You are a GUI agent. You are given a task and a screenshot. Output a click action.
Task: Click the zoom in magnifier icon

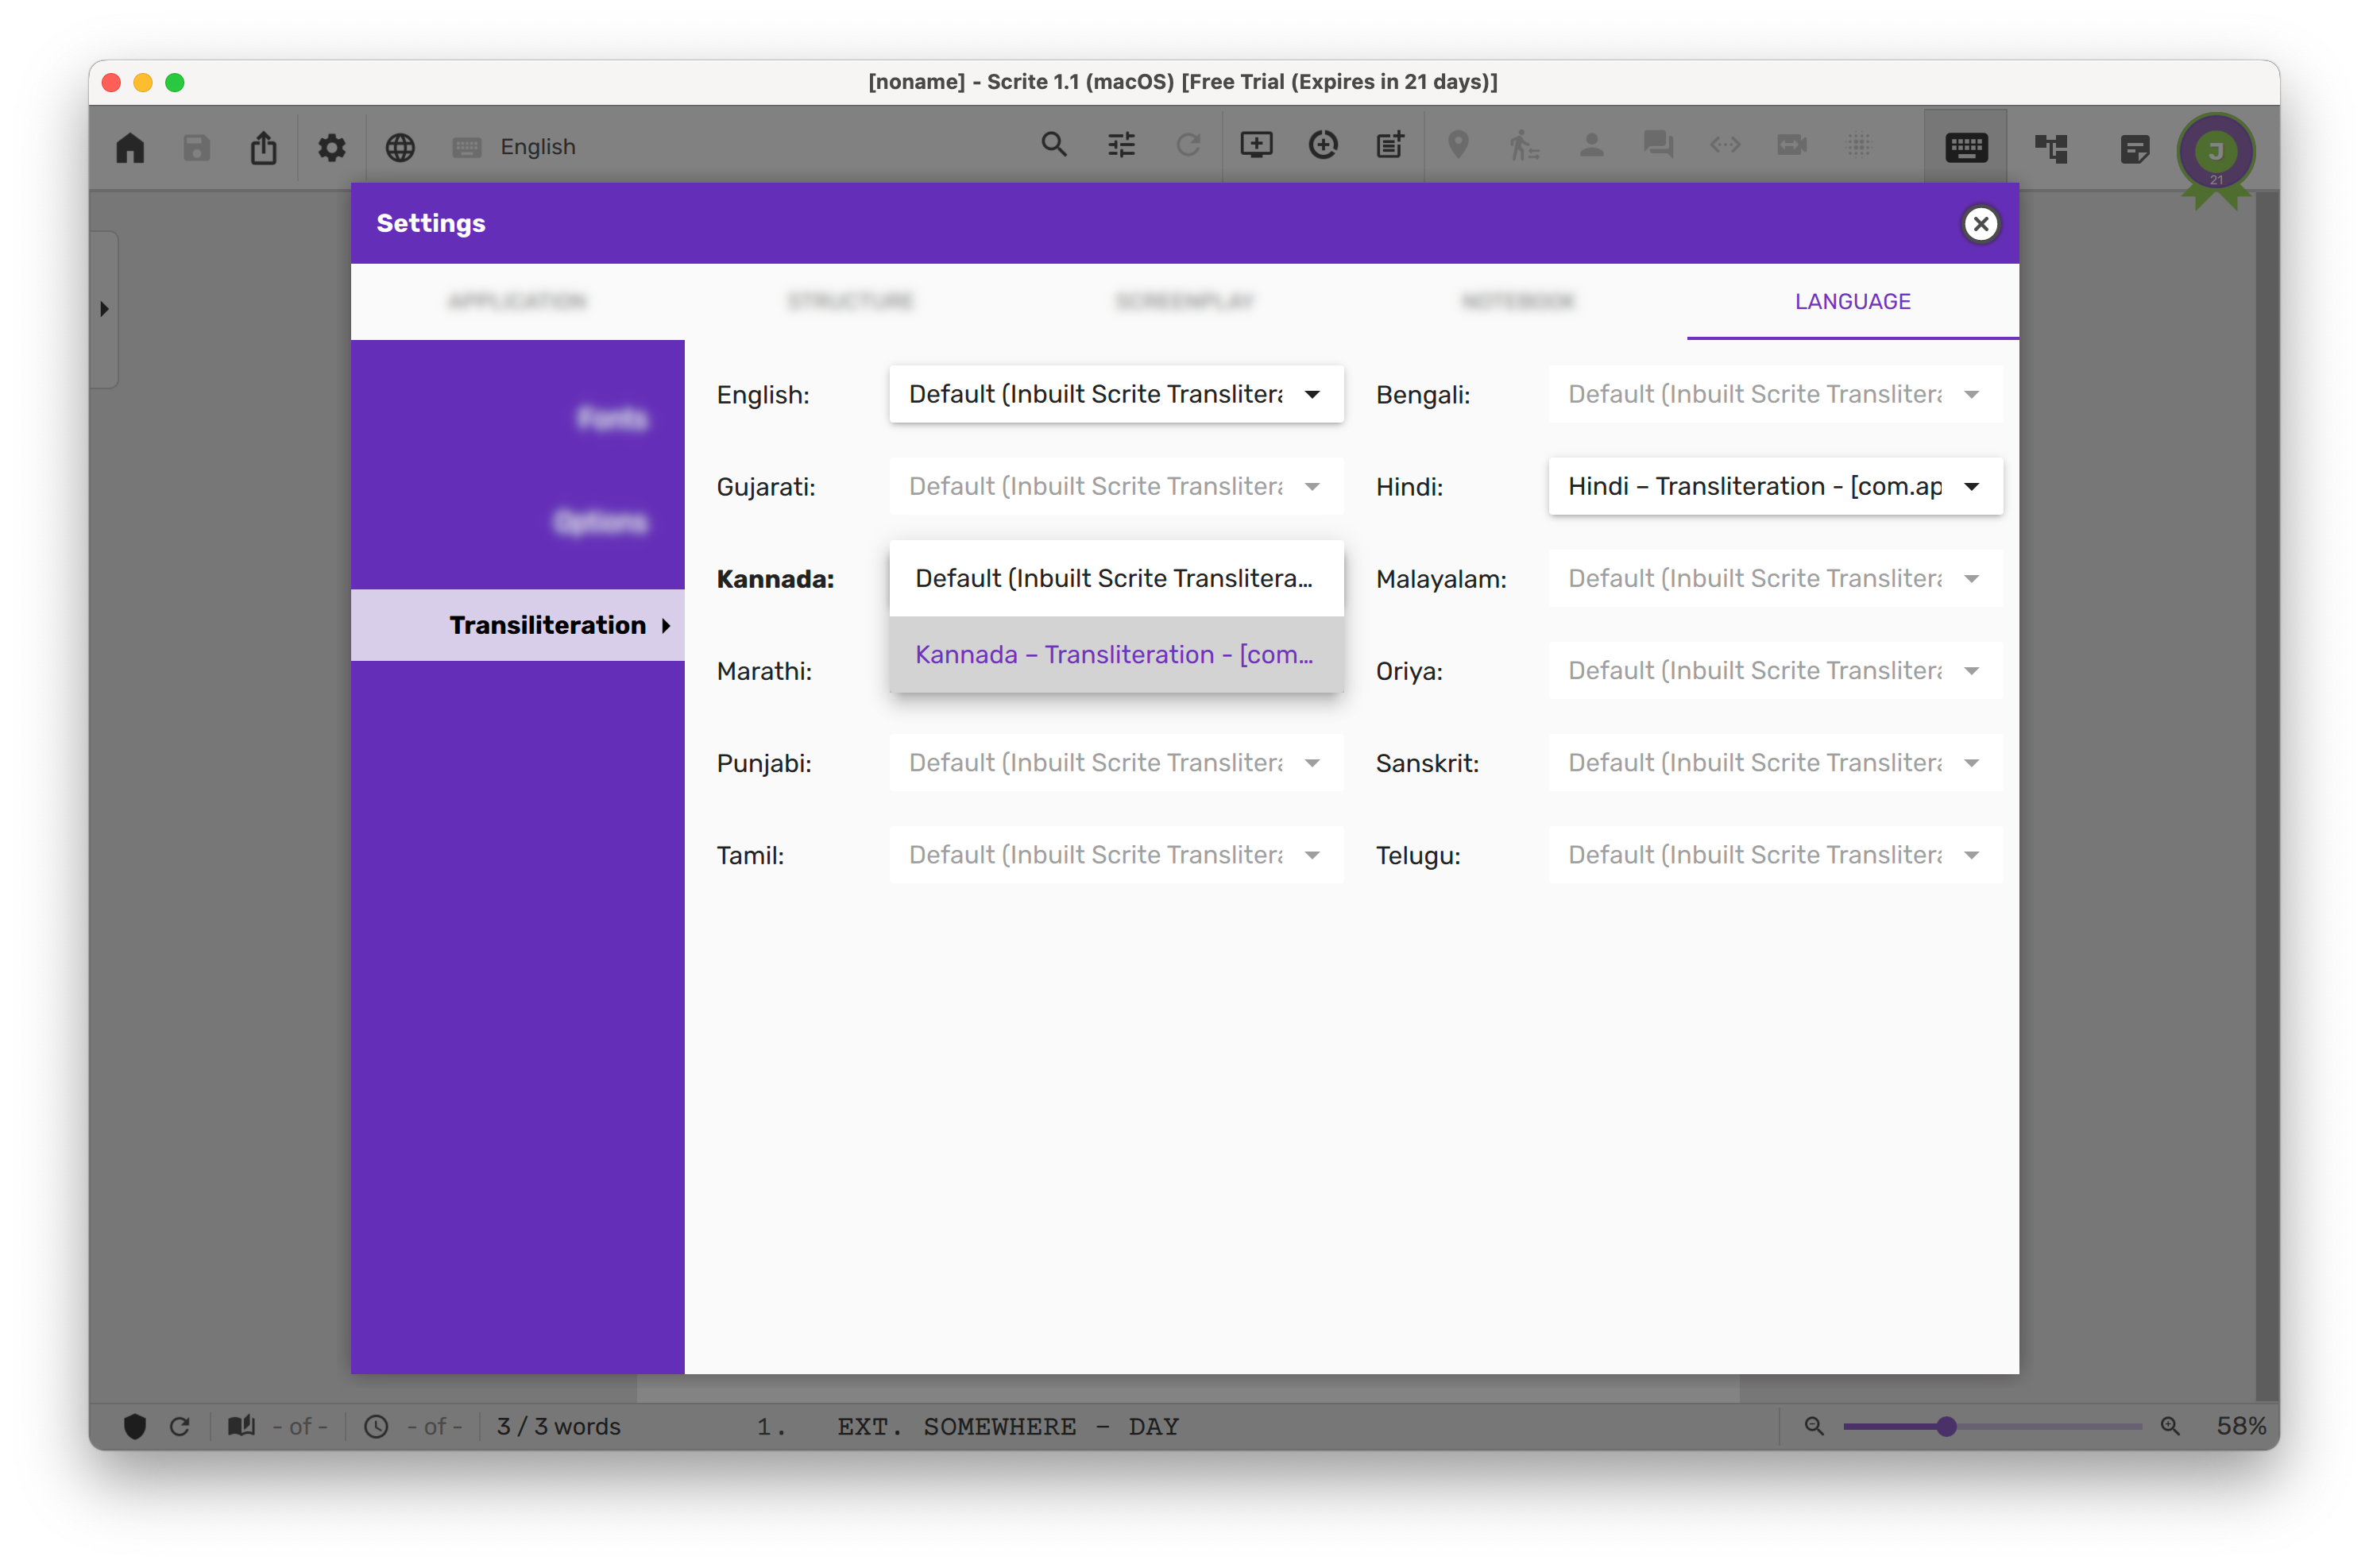[x=2170, y=1426]
